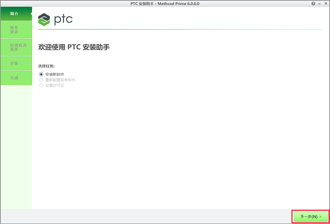Viewport: 330px width, 224px height.
Task: Click the arrow icon on 下一步 button
Action: coord(321,216)
